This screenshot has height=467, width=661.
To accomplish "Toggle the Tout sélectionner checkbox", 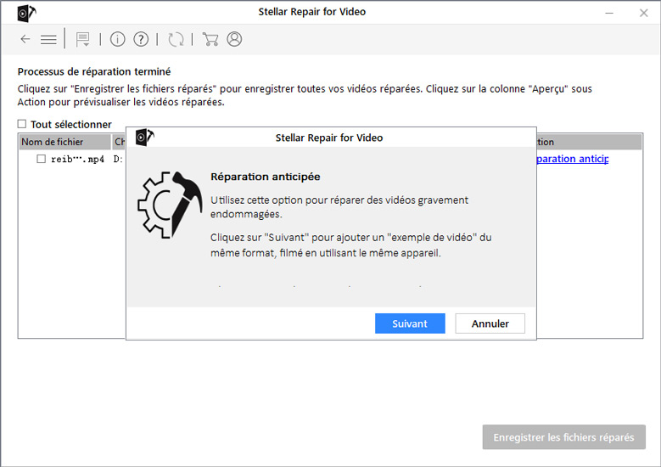I will click(x=22, y=124).
